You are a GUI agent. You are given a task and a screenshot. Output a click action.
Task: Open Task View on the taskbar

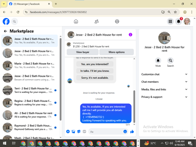click(14, 143)
